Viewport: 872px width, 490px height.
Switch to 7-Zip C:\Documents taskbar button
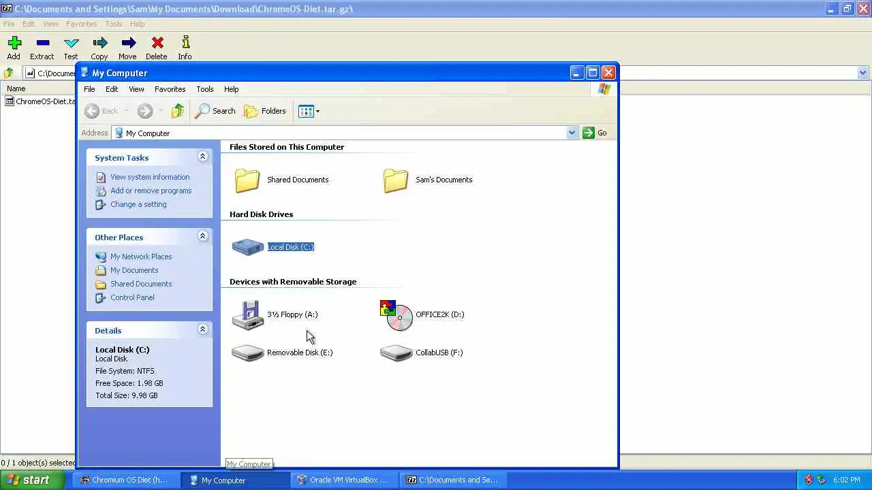(x=454, y=480)
